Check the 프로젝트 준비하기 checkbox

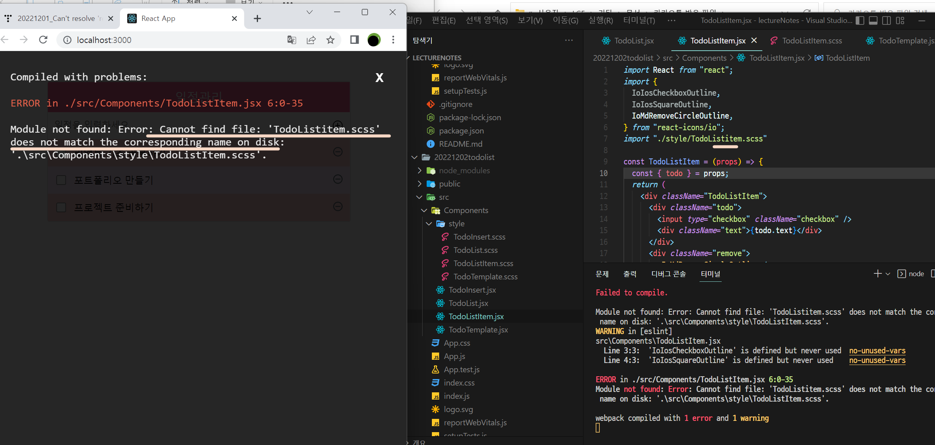(61, 207)
